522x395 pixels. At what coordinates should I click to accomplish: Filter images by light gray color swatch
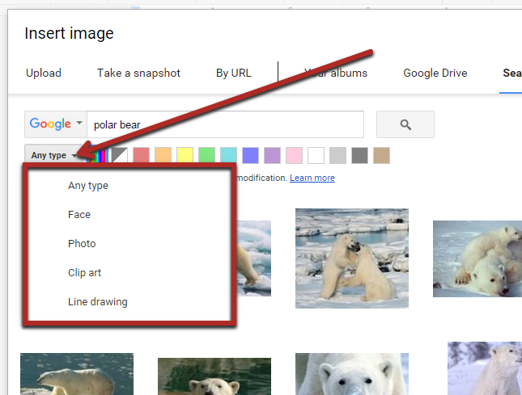click(x=338, y=155)
